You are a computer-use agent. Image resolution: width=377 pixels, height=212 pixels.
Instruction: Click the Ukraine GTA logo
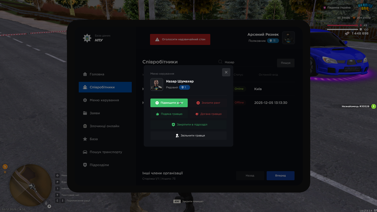(x=365, y=7)
